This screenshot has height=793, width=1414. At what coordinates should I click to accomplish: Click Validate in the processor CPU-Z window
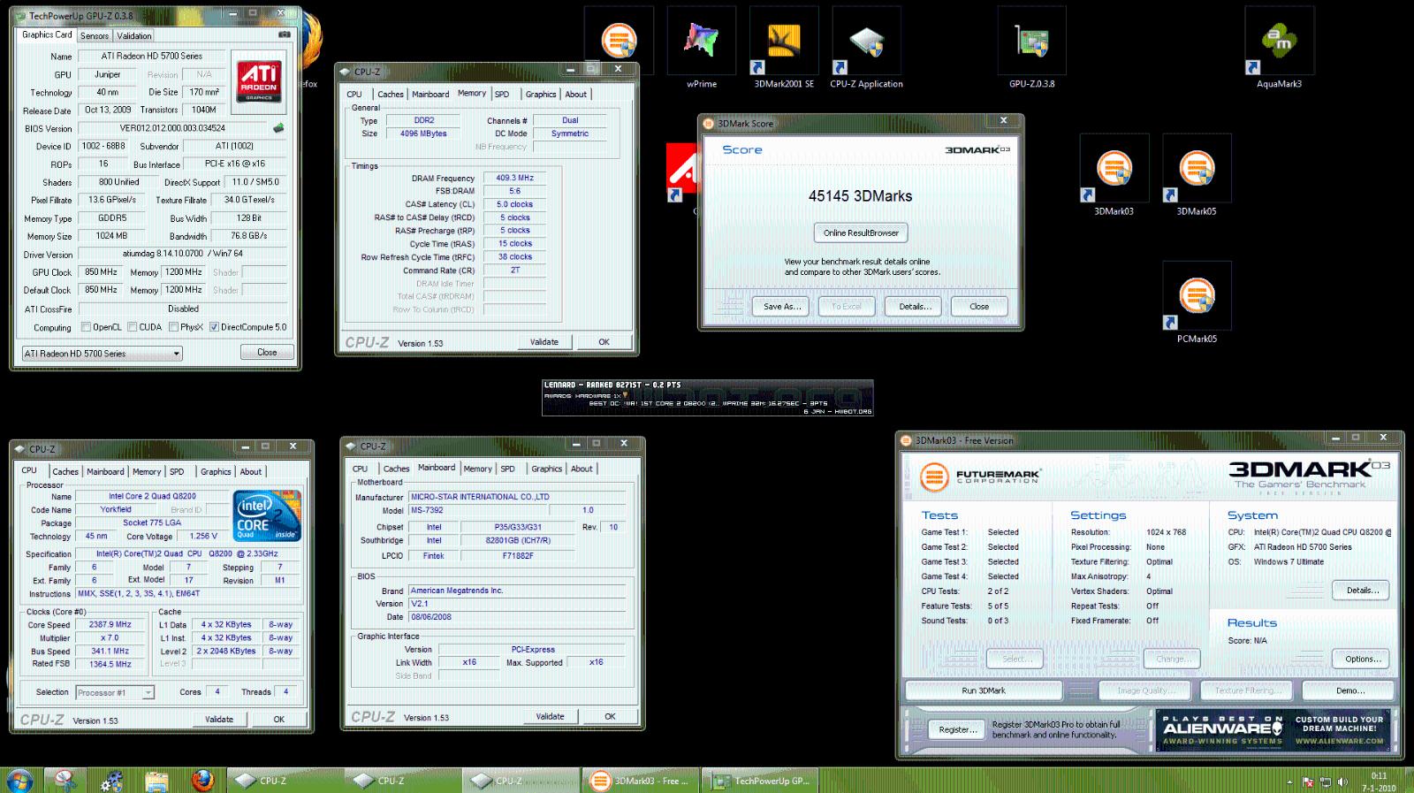coord(219,719)
